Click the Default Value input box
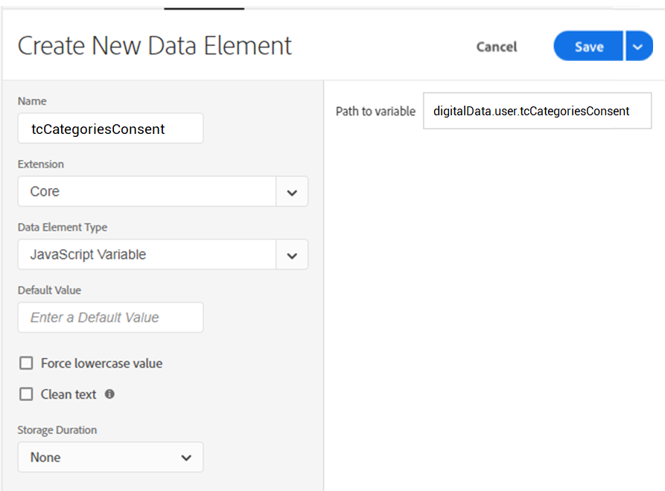The width and height of the screenshot is (665, 491). [110, 318]
